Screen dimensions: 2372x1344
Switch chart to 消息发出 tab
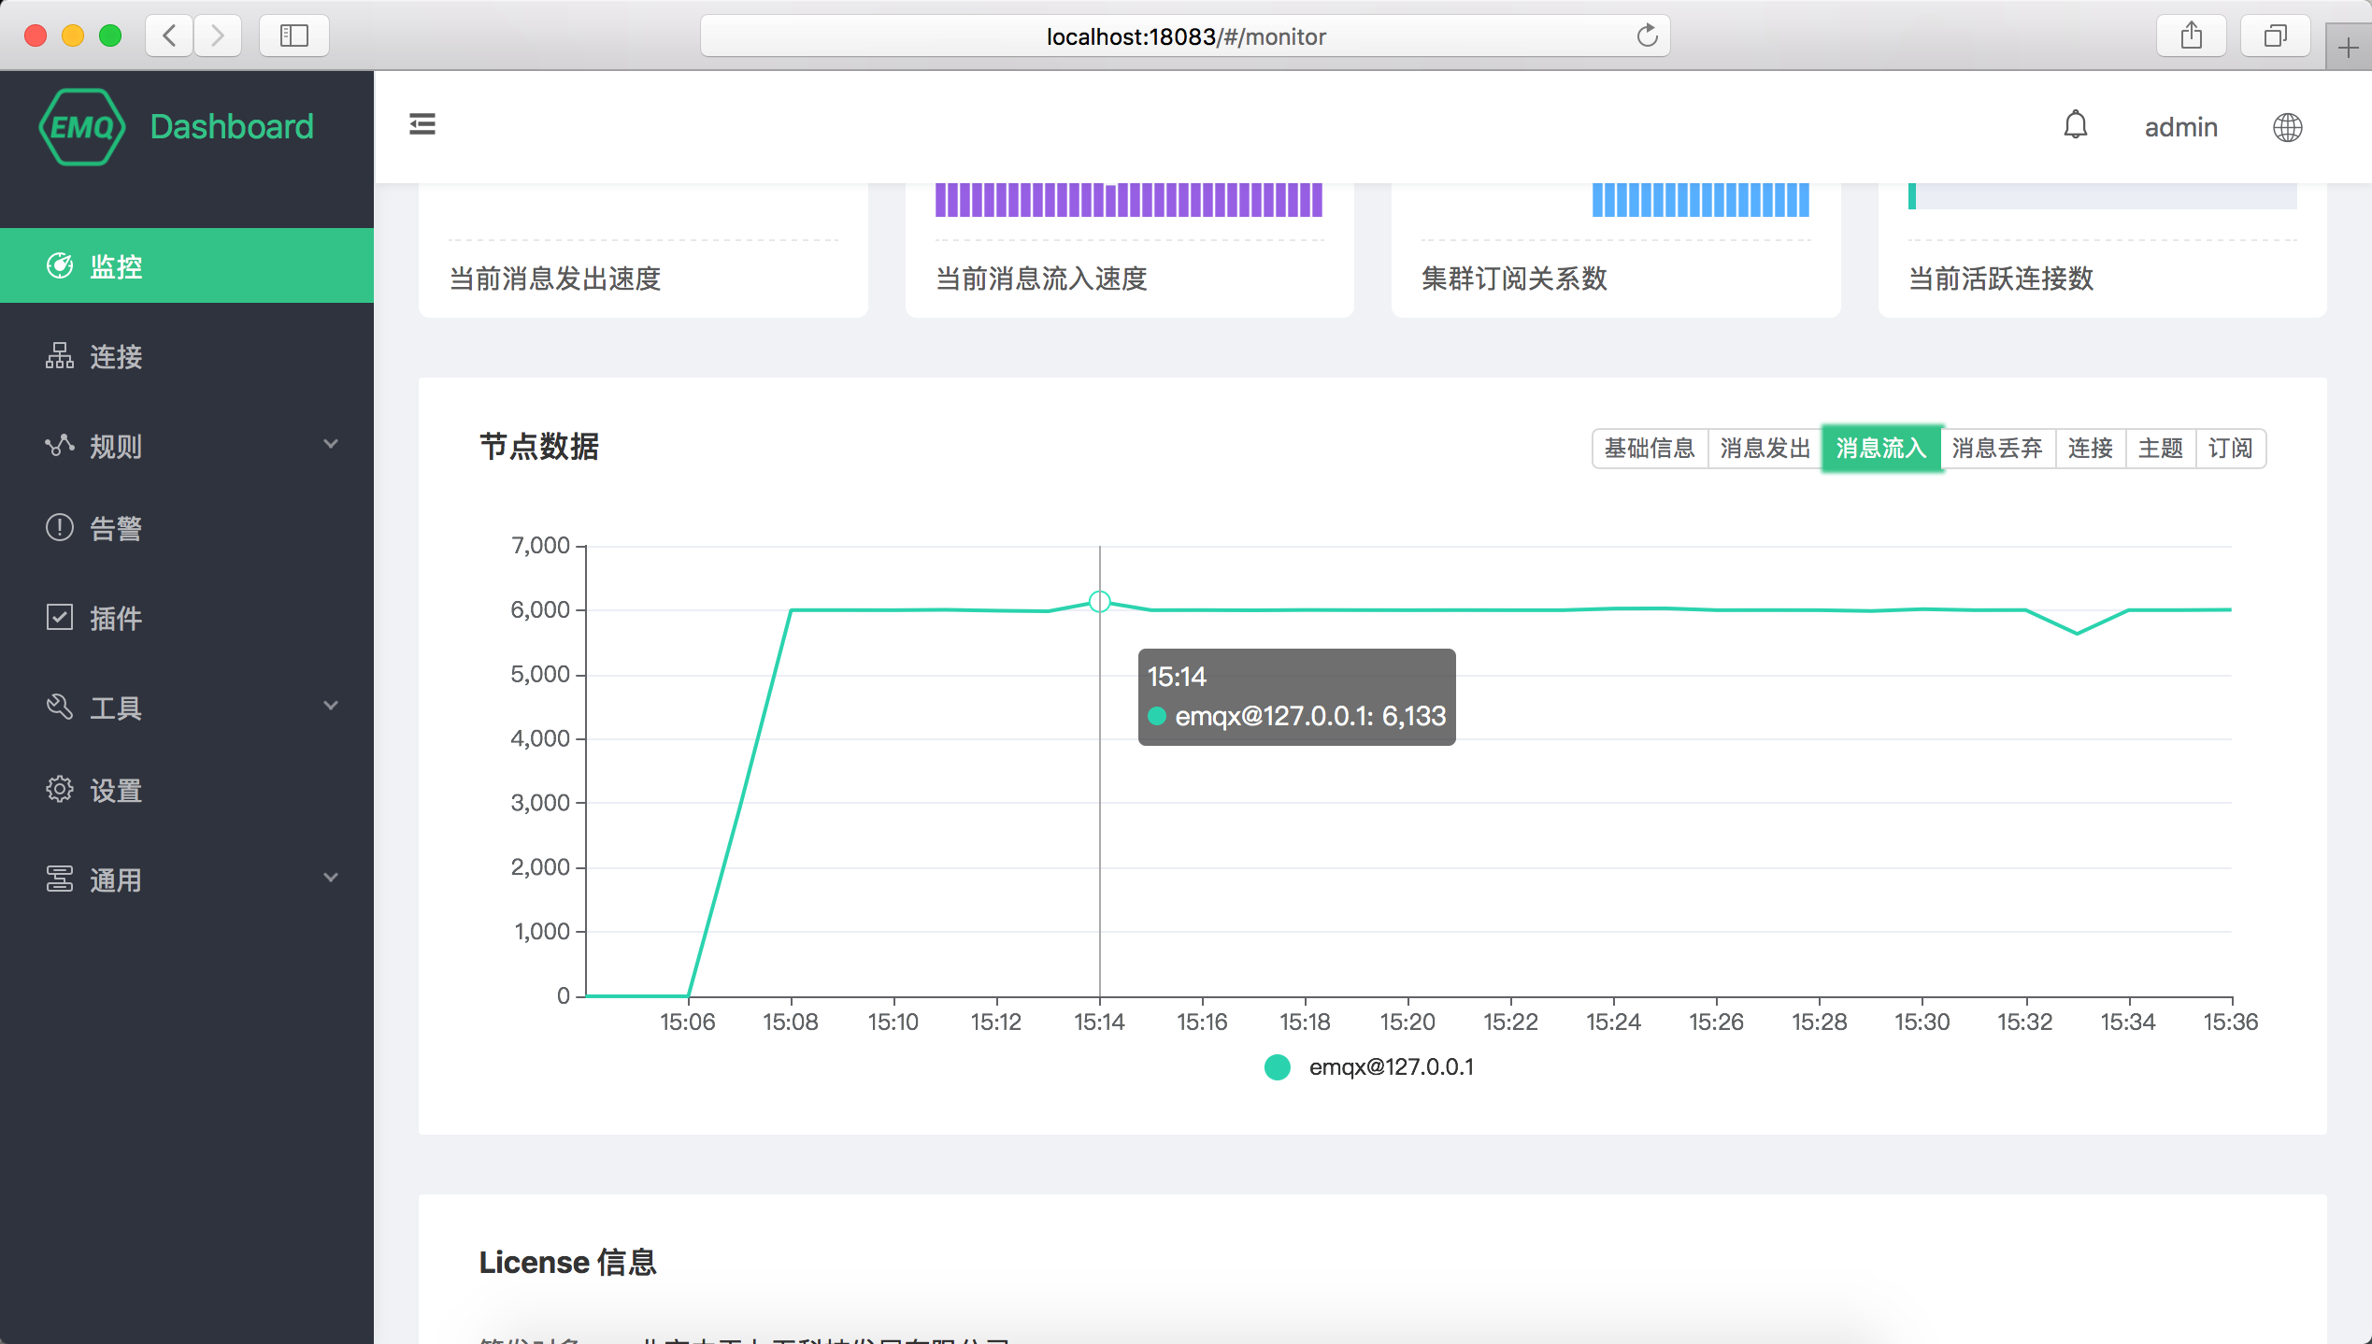(1765, 449)
